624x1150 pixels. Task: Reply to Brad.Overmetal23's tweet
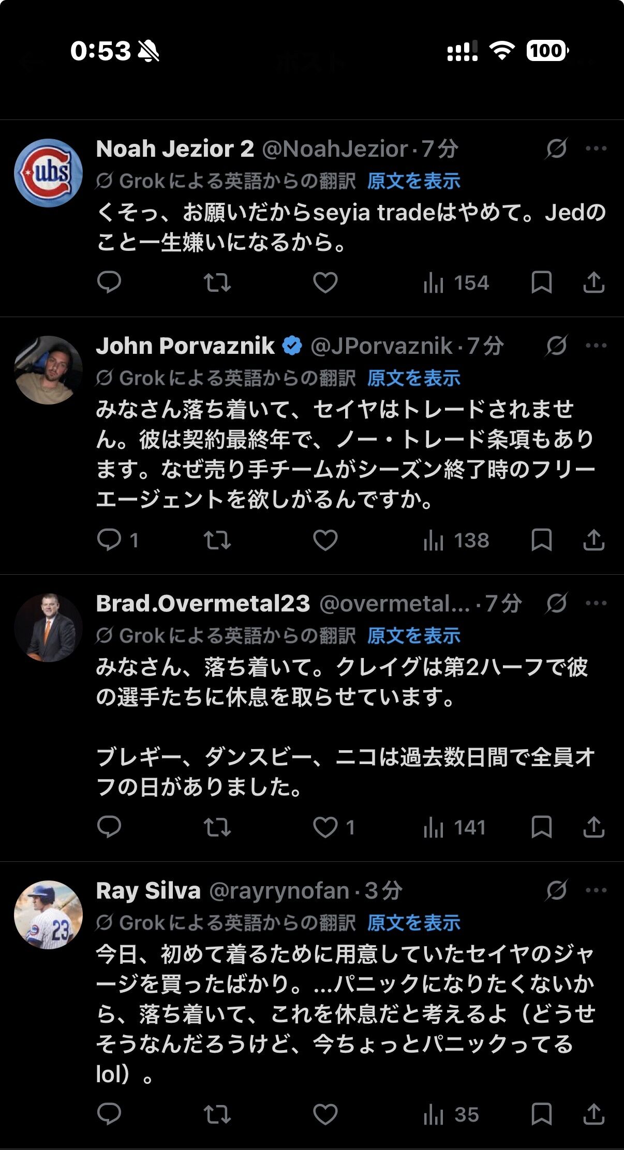(x=109, y=827)
